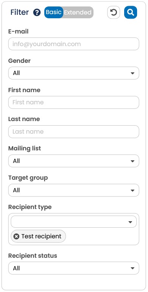Open the Target group select box
The width and height of the screenshot is (148, 292).
[x=74, y=190]
